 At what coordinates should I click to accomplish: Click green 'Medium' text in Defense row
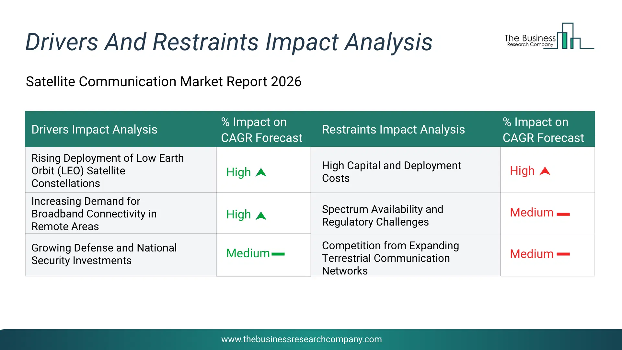[248, 253]
